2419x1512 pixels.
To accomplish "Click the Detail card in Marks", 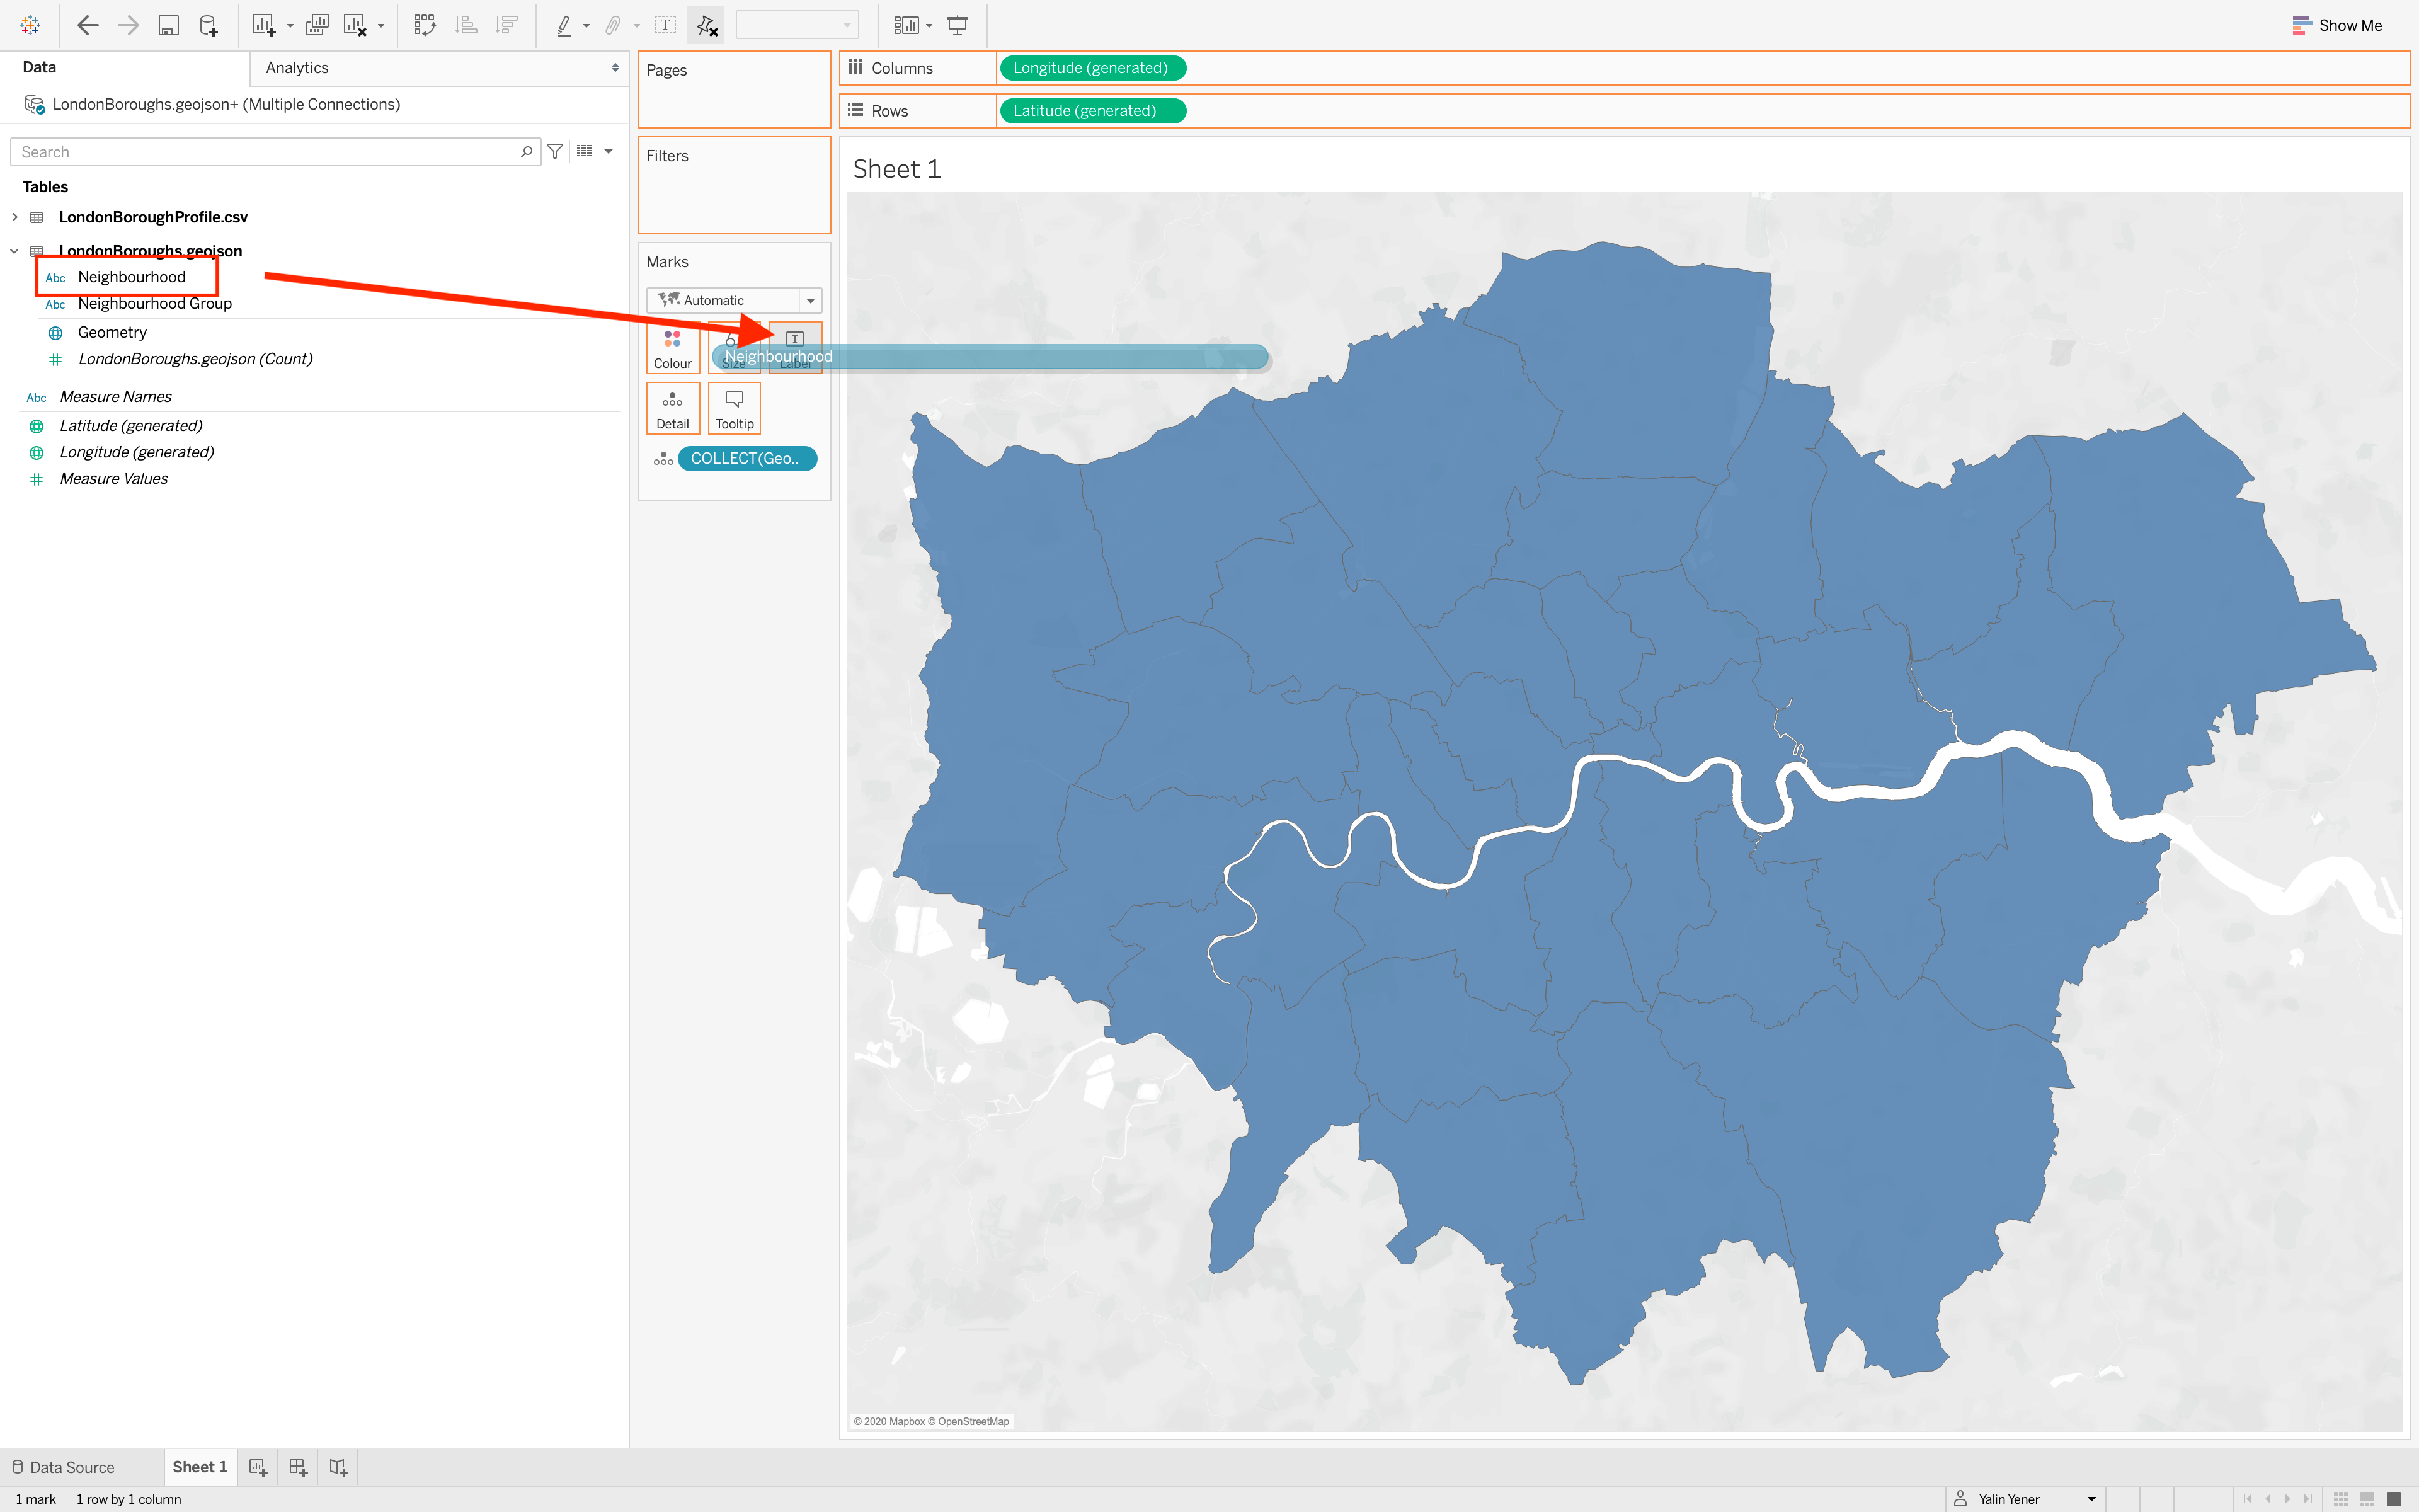I will 673,407.
